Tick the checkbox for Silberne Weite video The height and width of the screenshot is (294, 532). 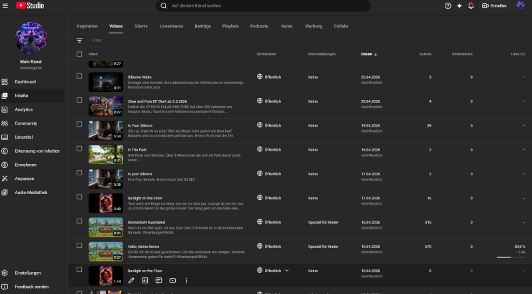pos(79,76)
